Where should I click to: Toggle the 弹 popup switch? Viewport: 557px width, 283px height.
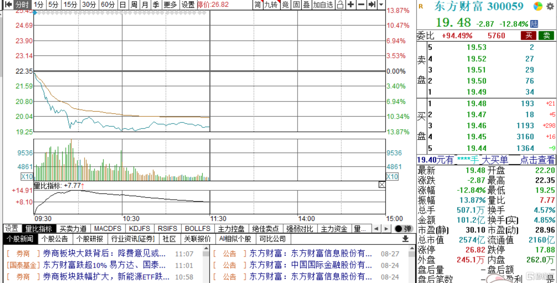tap(403, 229)
